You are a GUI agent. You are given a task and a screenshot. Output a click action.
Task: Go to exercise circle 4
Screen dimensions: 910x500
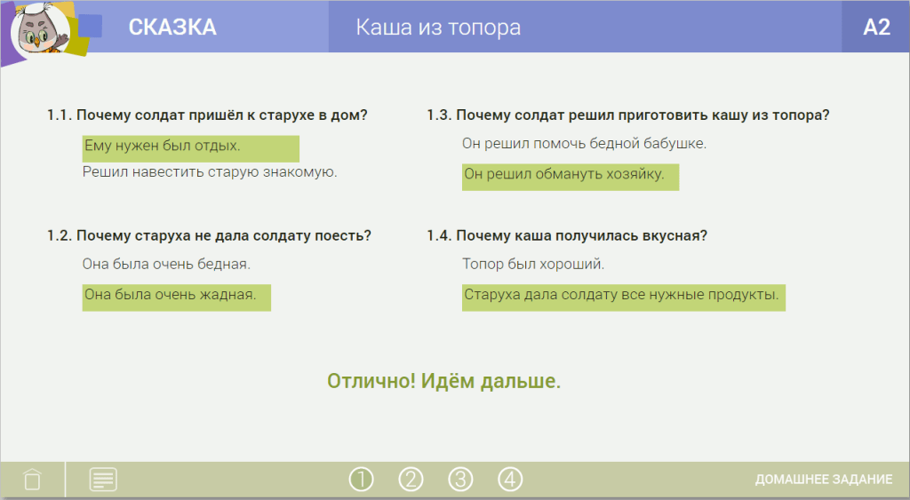pyautogui.click(x=509, y=480)
